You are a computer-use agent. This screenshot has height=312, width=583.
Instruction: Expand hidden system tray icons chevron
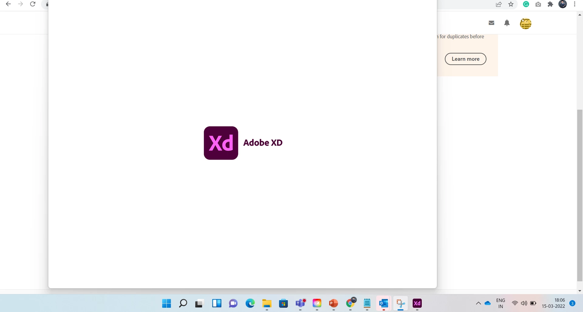coord(479,303)
